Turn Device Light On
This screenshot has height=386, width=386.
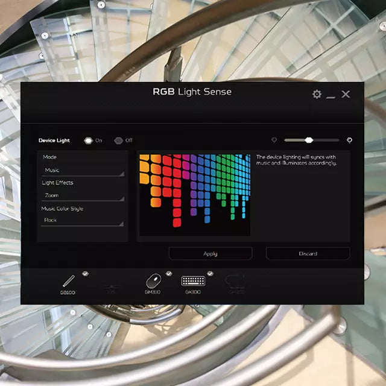[x=88, y=141]
